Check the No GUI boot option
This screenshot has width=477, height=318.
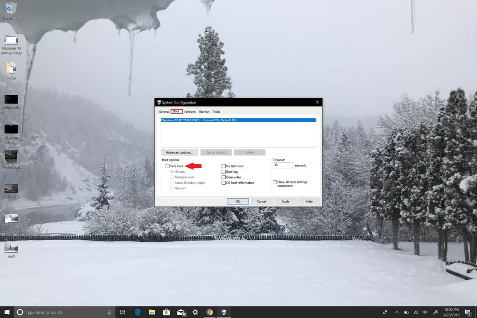224,166
